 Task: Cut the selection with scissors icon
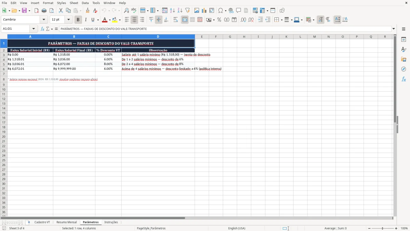tap(61, 11)
